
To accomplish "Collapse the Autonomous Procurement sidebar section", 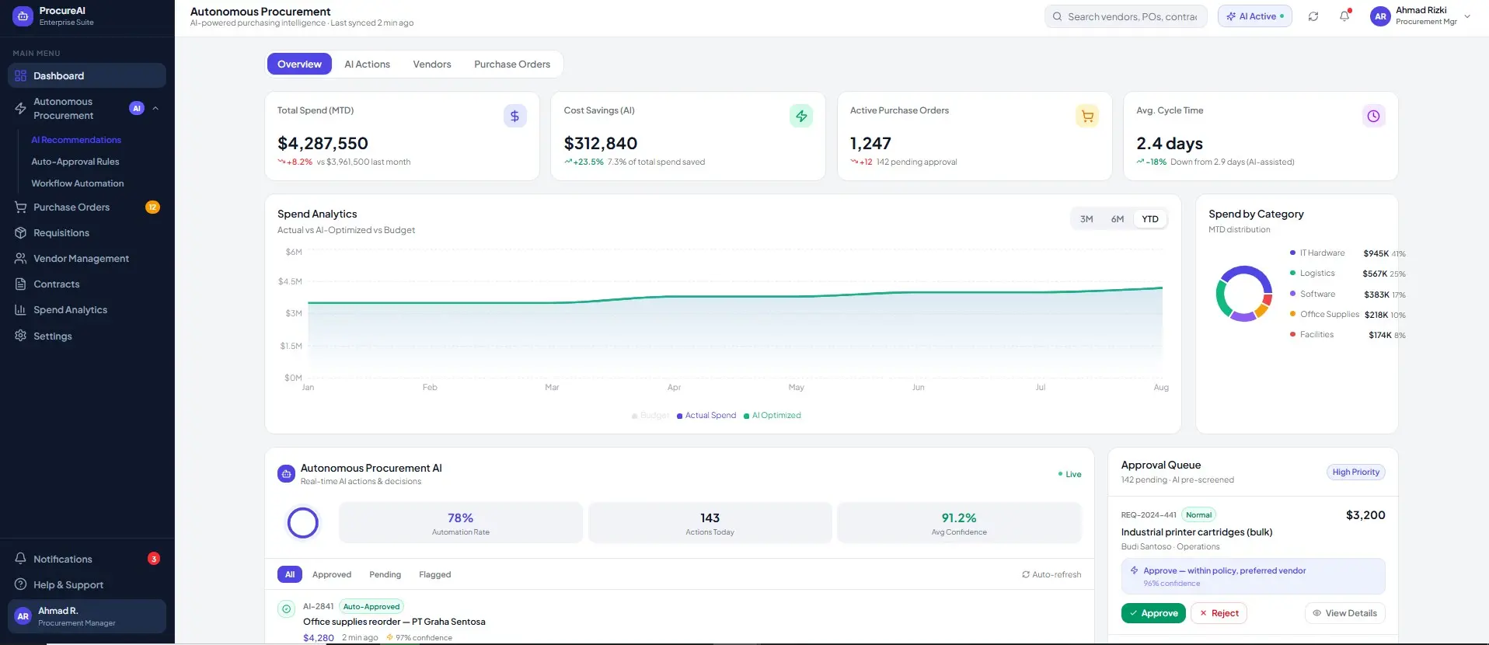I will point(155,108).
